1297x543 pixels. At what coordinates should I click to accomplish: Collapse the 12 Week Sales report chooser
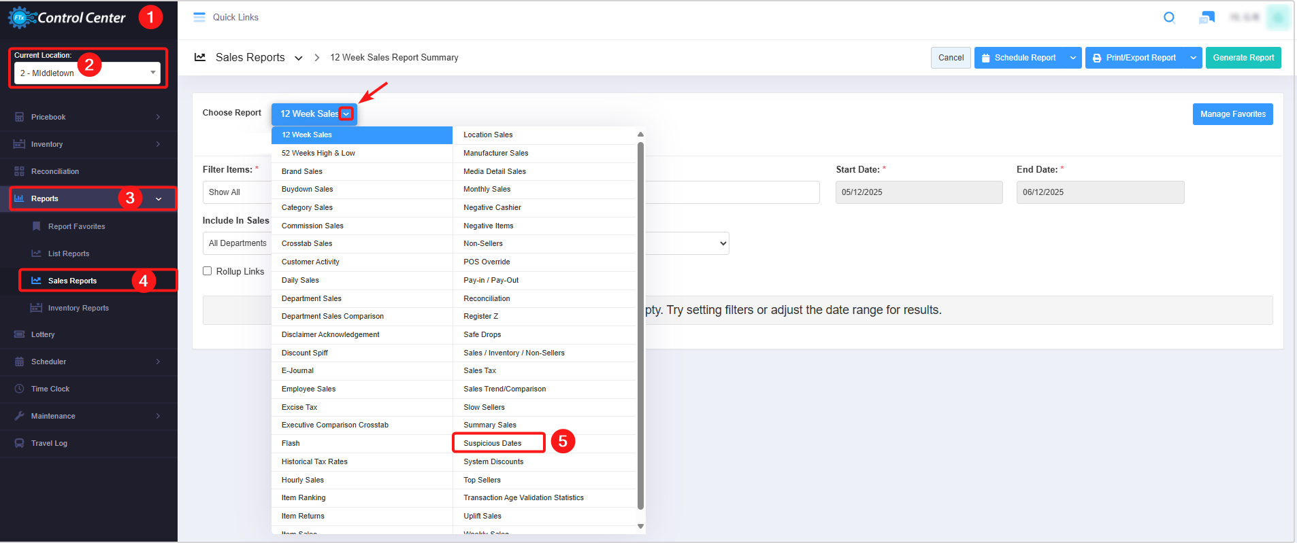pyautogui.click(x=346, y=114)
